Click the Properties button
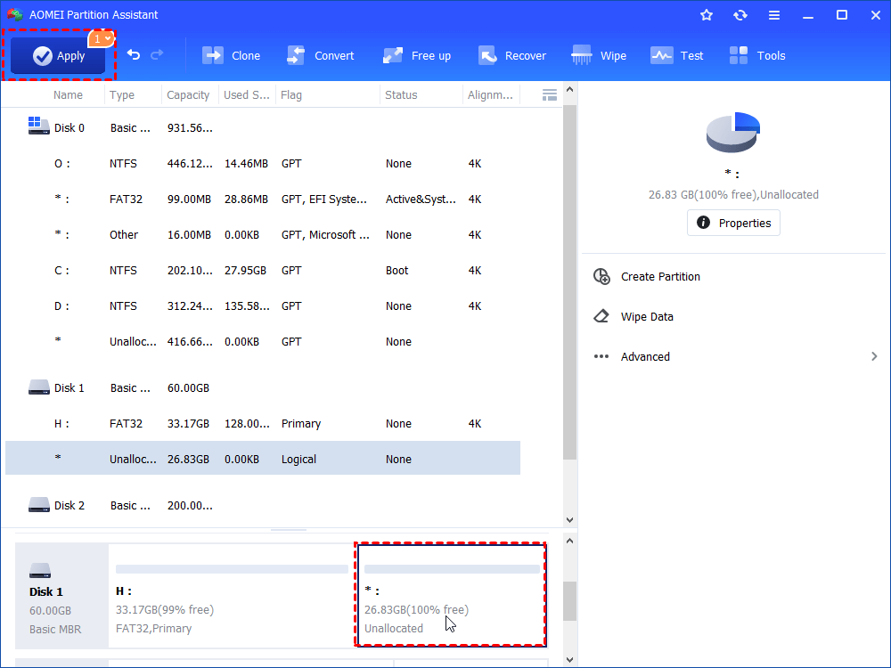Screen dimensions: 891x668 tap(733, 223)
